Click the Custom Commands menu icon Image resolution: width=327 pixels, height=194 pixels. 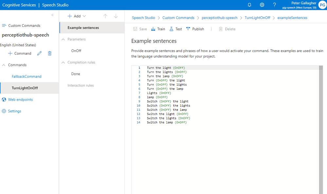pos(4,26)
